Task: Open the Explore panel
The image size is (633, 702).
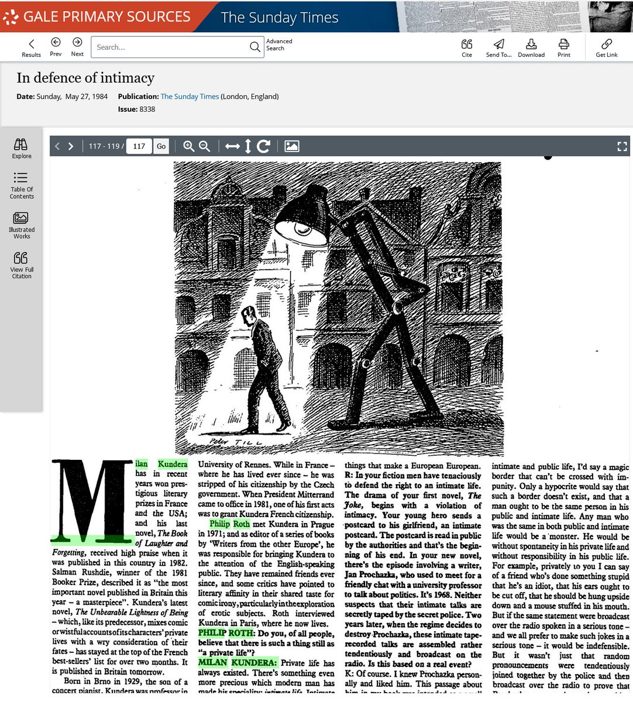Action: (x=22, y=149)
